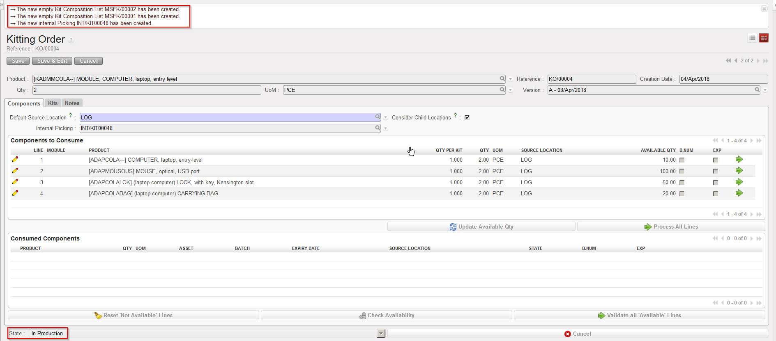Click green process arrow for CARRYING BAG line
Viewport: 776px width, 341px height.
pos(739,193)
